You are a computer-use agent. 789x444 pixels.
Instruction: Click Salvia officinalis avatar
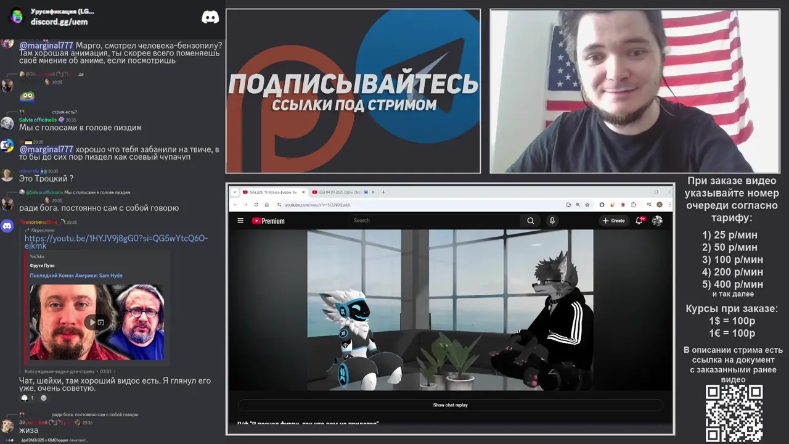[x=7, y=123]
